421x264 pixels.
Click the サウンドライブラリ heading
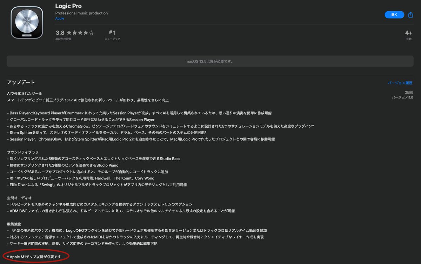(x=23, y=152)
